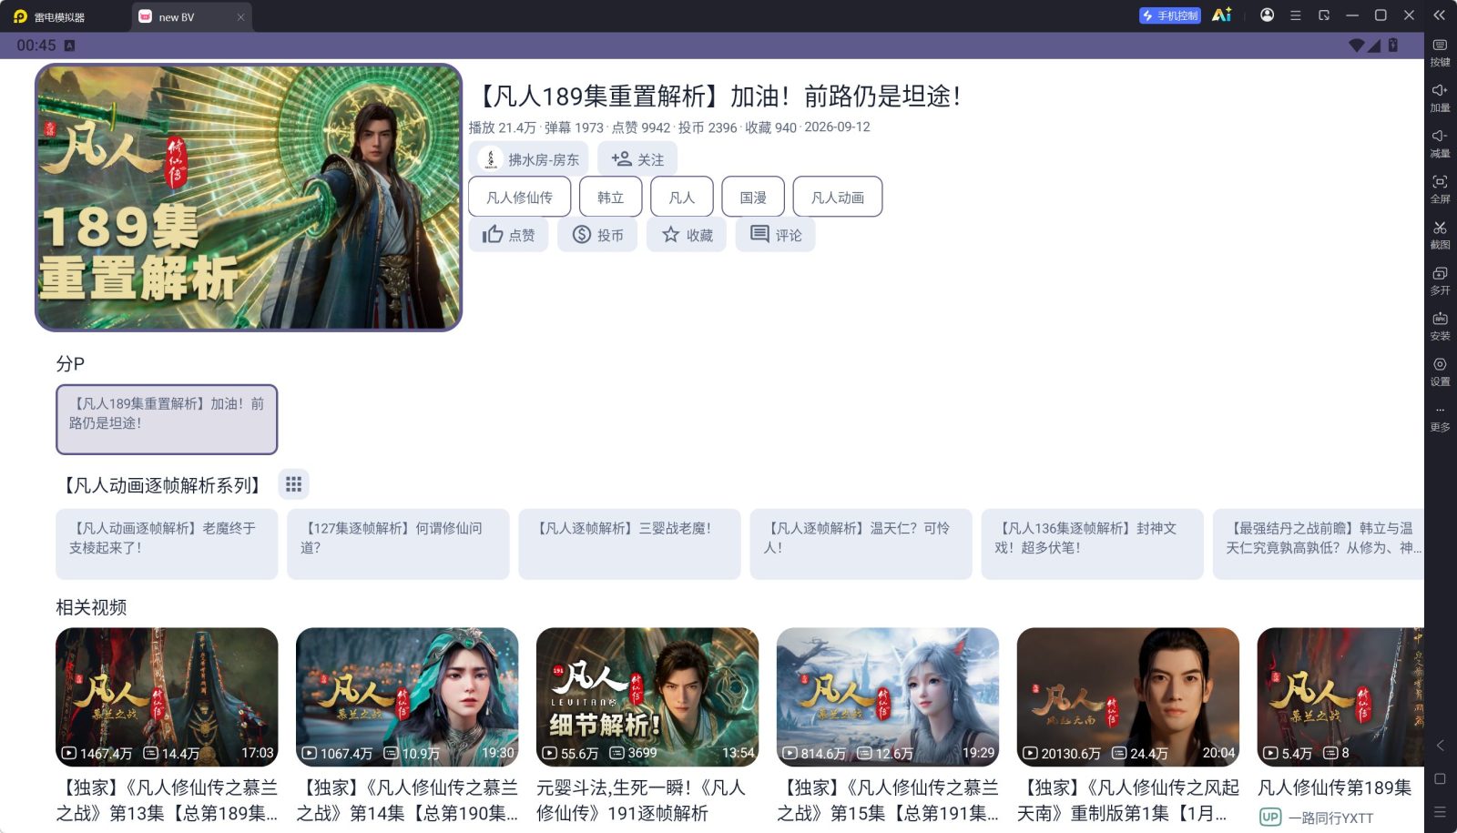Viewport: 1457px width, 833px height.
Task: Collapse the sidebar with double-chevron icon
Action: 1439,15
